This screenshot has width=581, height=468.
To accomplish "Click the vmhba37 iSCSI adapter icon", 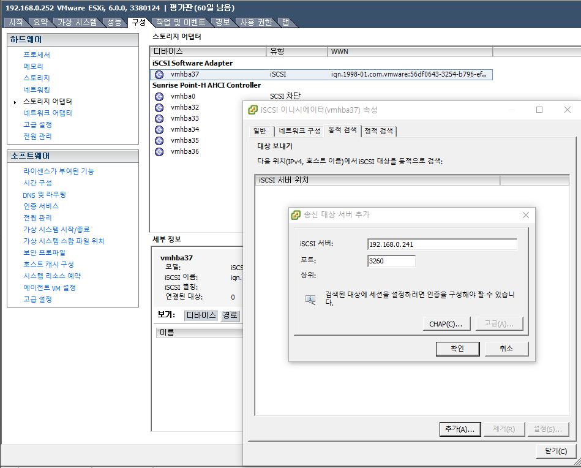I will click(159, 74).
